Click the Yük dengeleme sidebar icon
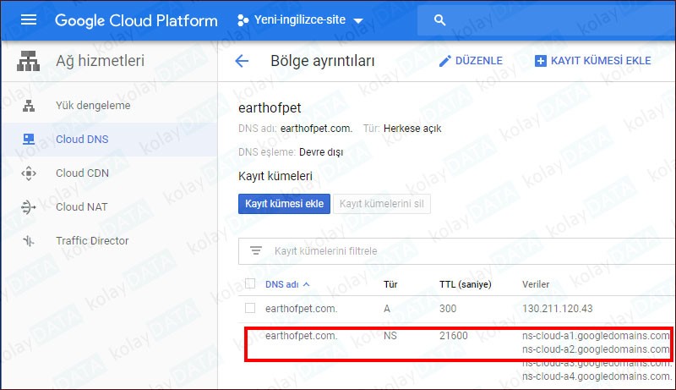Screen dimensions: 676x390 pos(29,106)
